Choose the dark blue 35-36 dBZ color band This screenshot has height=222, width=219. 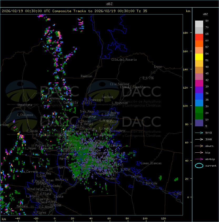[x=199, y=96]
